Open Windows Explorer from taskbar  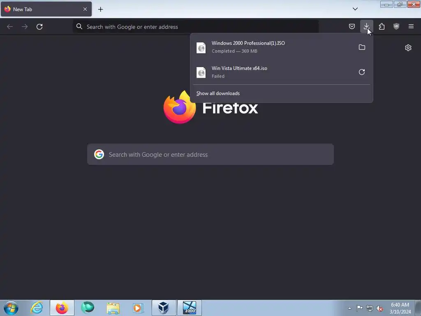(x=113, y=308)
